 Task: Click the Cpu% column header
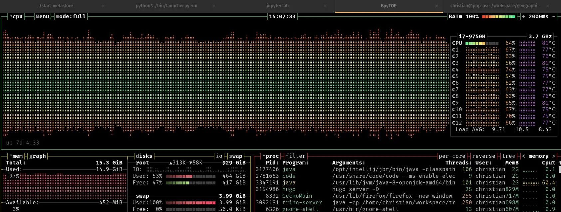point(548,163)
